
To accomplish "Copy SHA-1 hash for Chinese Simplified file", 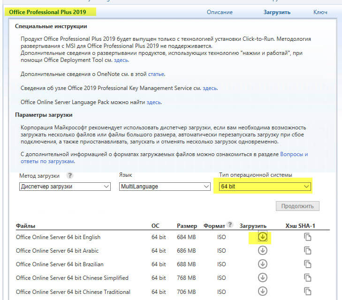I will pyautogui.click(x=308, y=278).
